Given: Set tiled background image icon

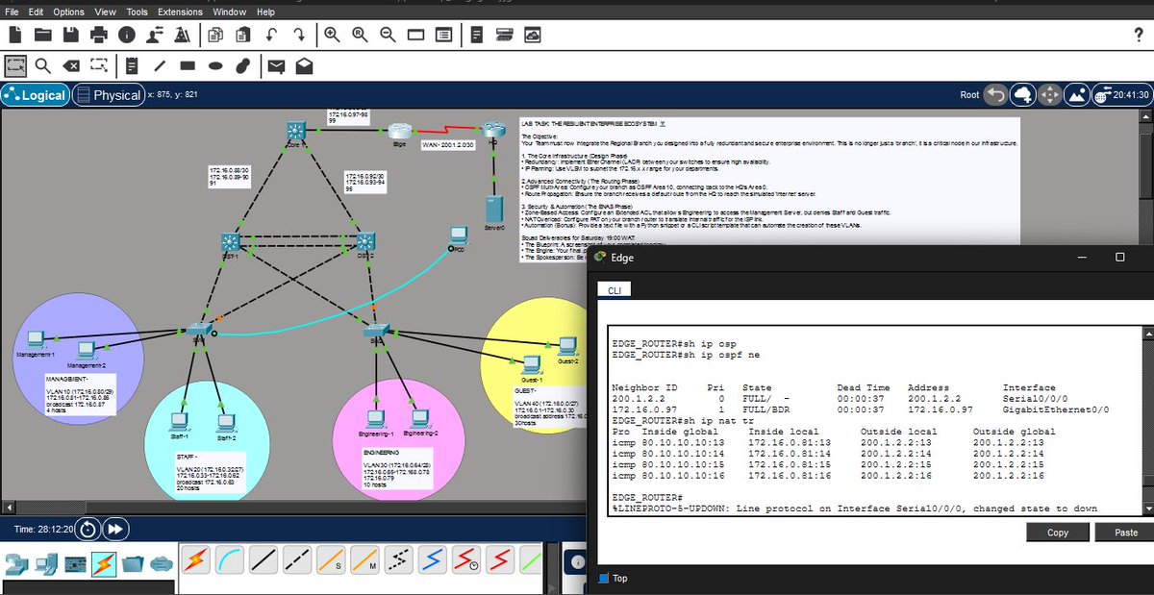Looking at the screenshot, I should tap(1077, 95).
